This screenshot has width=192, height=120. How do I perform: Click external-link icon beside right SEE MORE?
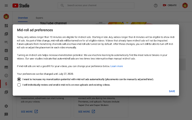click(x=93, y=111)
